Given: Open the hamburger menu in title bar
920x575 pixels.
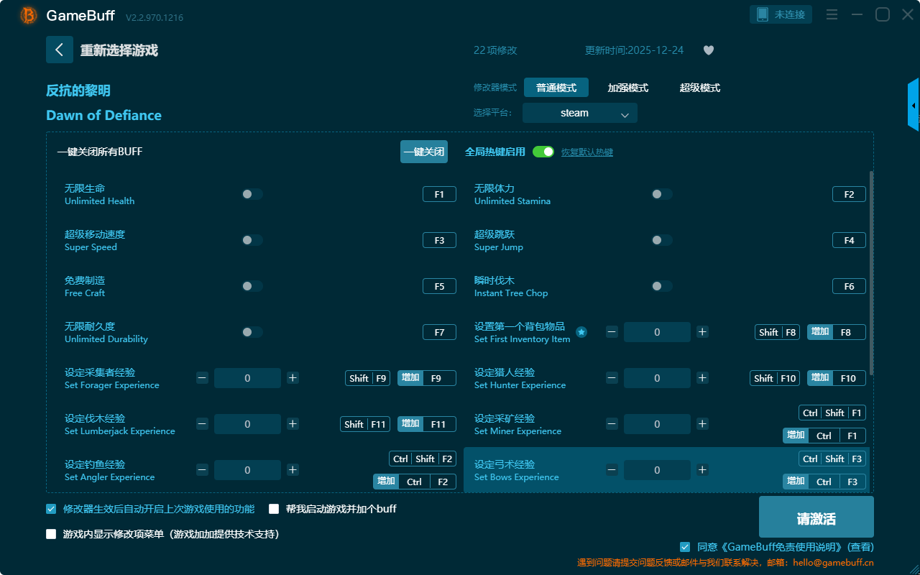Looking at the screenshot, I should tap(832, 14).
